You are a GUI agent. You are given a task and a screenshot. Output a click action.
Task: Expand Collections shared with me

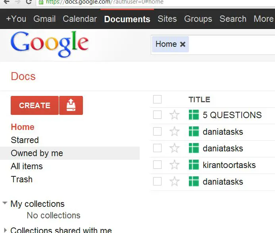[x=5, y=230]
